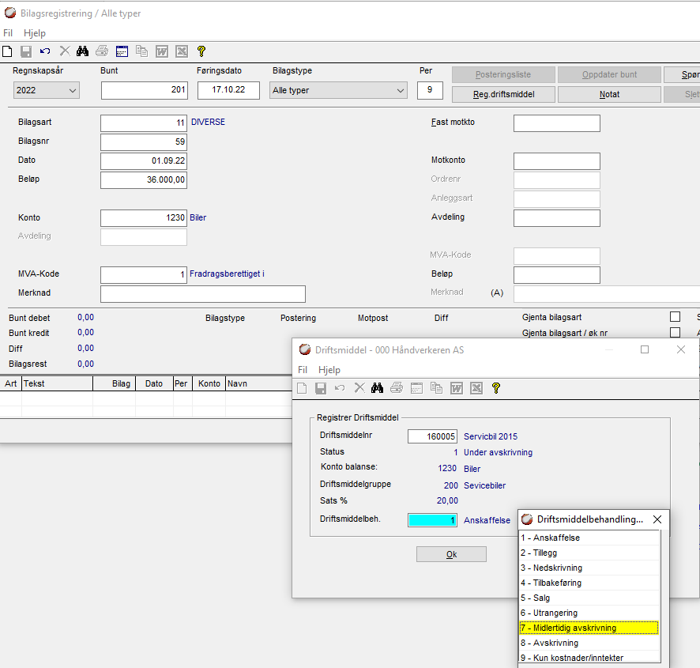
Task: Click the Notat button
Action: 609,94
